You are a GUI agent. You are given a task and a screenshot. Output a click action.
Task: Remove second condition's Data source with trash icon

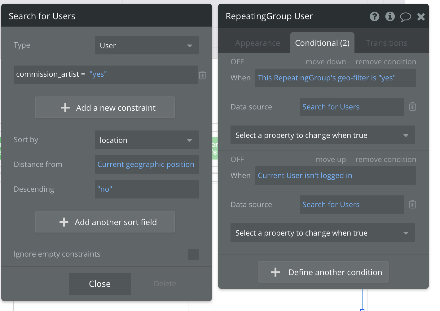412,204
